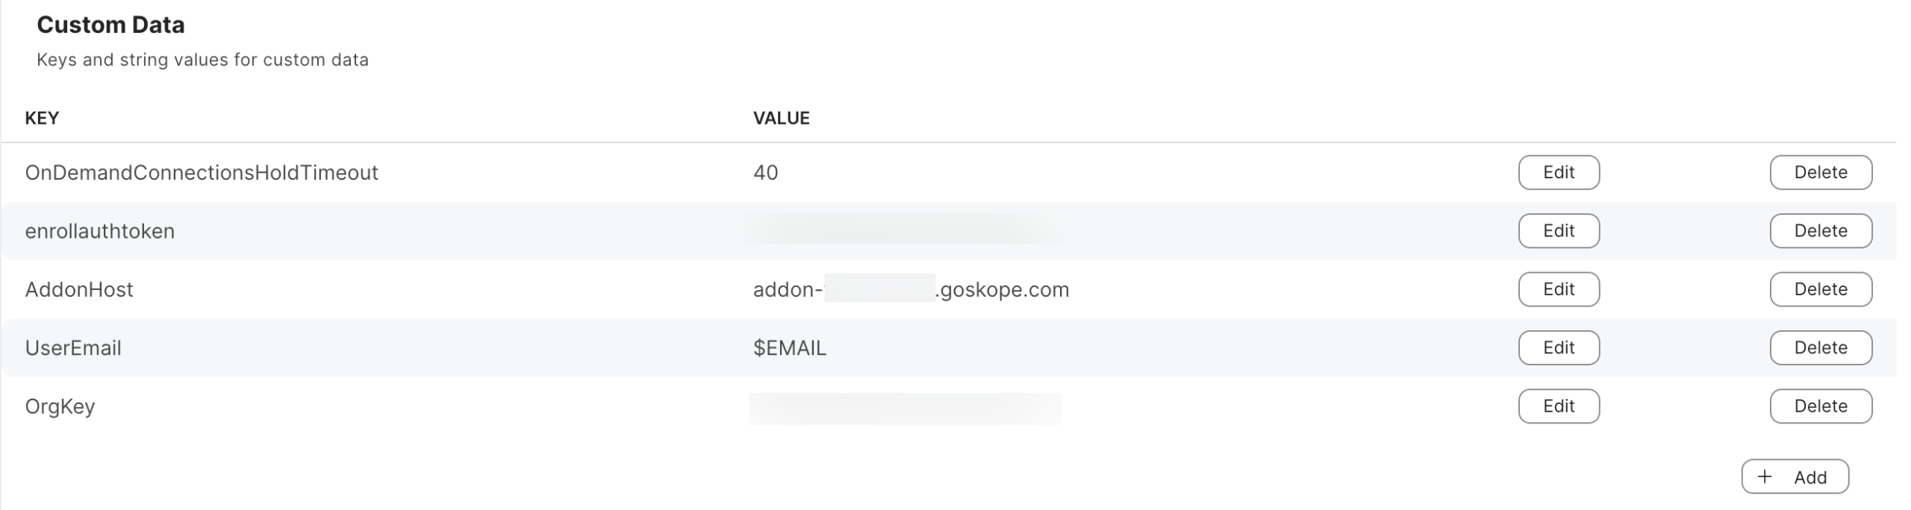Viewport: 1911px width, 510px height.
Task: Click the value 40 in first row
Action: pos(765,173)
